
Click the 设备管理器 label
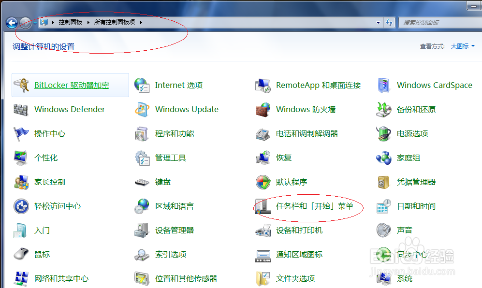point(175,230)
